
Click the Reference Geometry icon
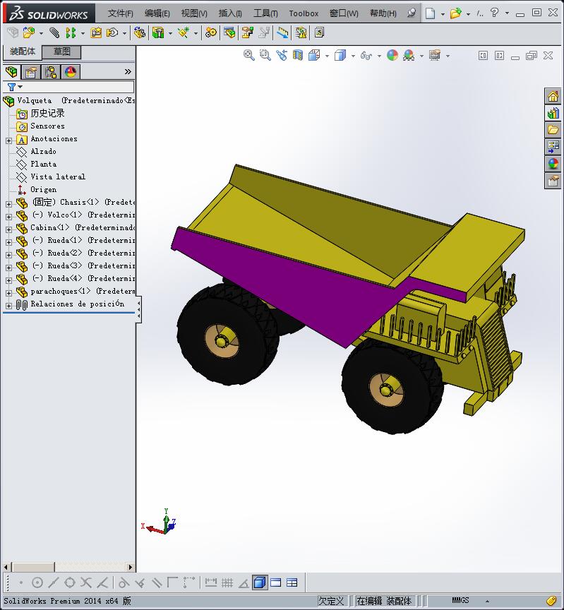(184, 32)
